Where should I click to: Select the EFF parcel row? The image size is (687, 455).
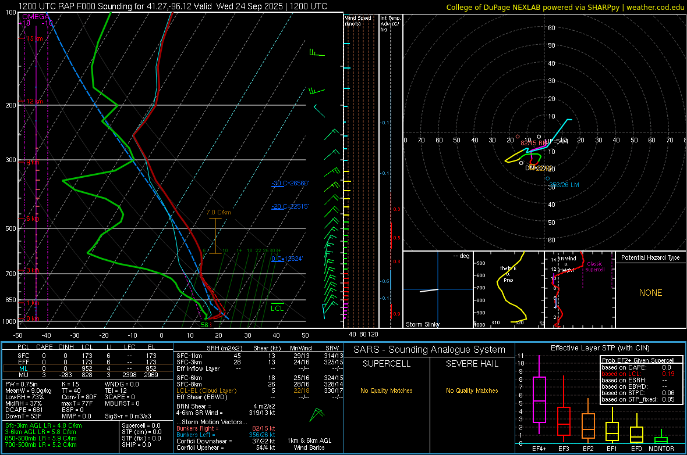coord(87,362)
